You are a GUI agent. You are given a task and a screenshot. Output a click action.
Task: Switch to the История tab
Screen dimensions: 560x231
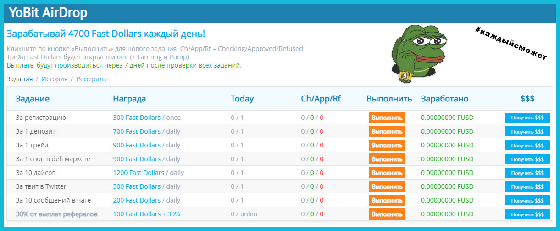click(54, 79)
